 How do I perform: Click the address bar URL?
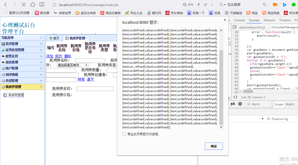[89, 5]
